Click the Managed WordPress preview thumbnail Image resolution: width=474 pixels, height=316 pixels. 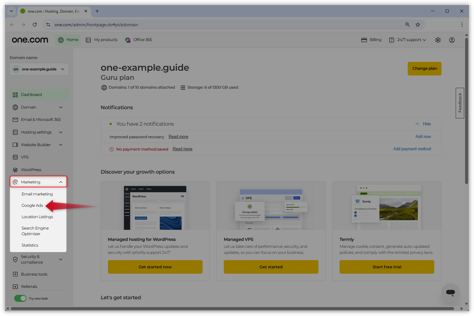pyautogui.click(x=155, y=207)
